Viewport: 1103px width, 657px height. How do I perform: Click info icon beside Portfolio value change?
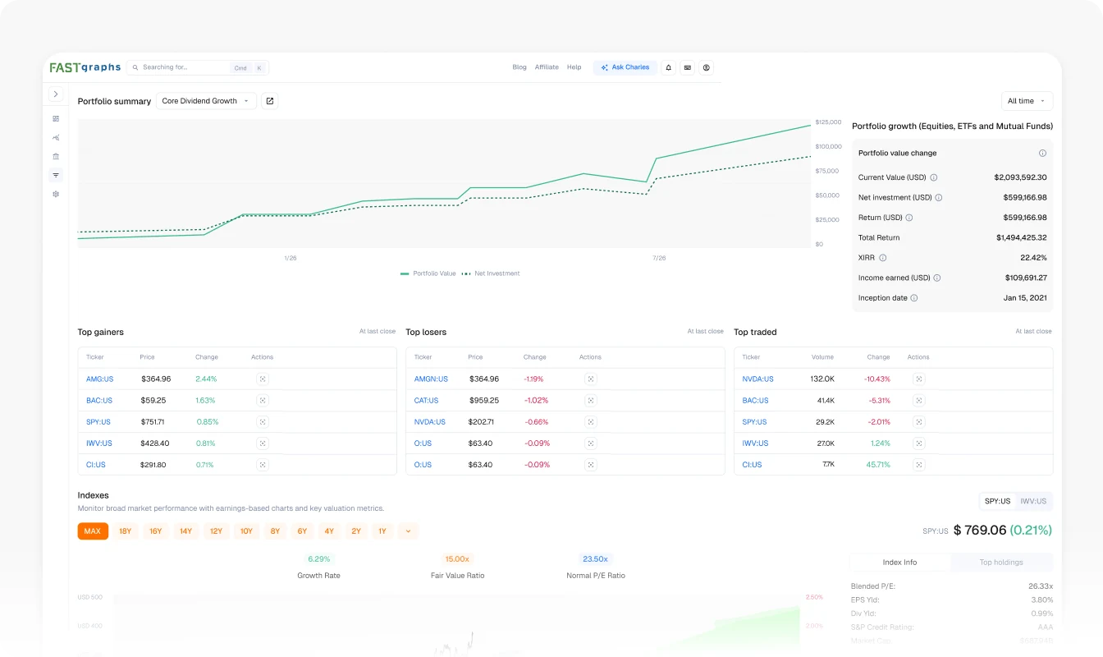(1042, 154)
